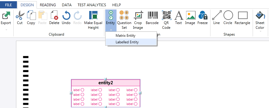Open the FILE menu button
The width and height of the screenshot is (269, 108).
(8, 5)
